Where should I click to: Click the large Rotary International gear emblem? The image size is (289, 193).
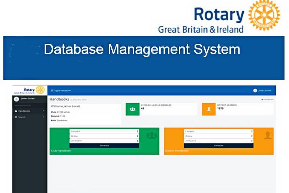pyautogui.click(x=264, y=15)
